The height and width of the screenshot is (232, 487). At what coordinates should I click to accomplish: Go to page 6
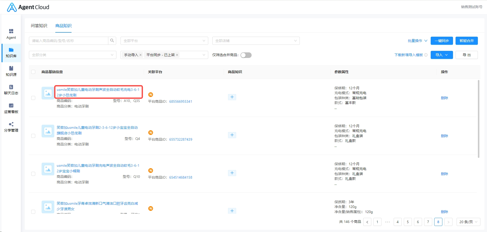[x=418, y=222]
